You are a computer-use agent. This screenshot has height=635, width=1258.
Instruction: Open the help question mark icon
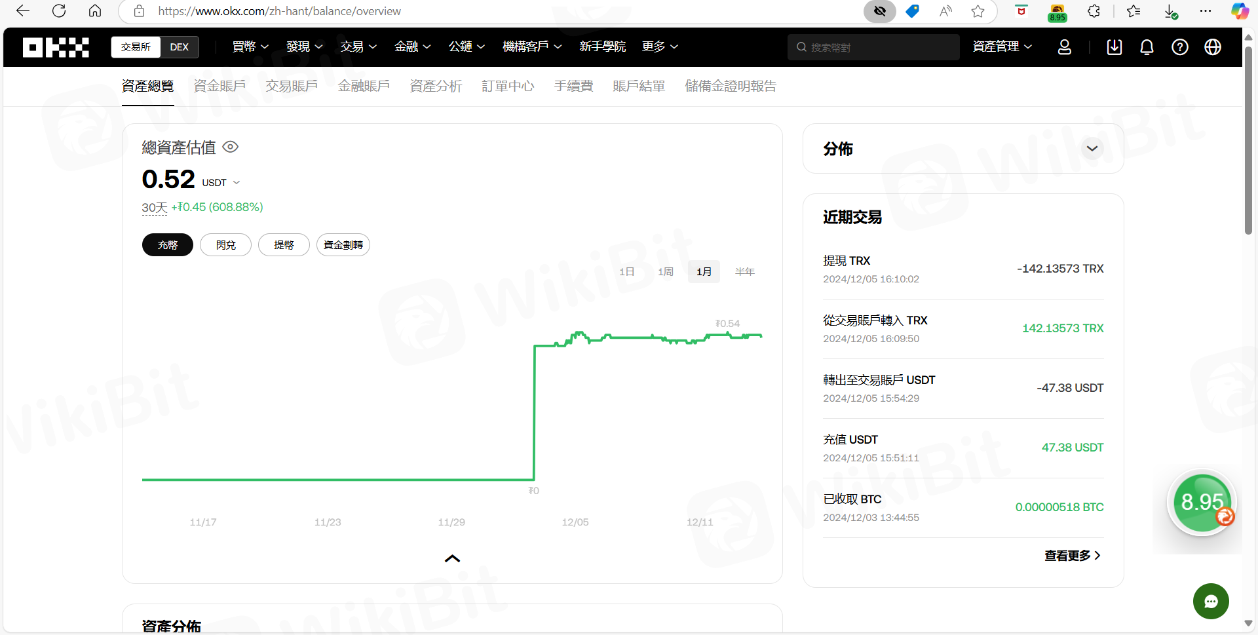[1180, 47]
